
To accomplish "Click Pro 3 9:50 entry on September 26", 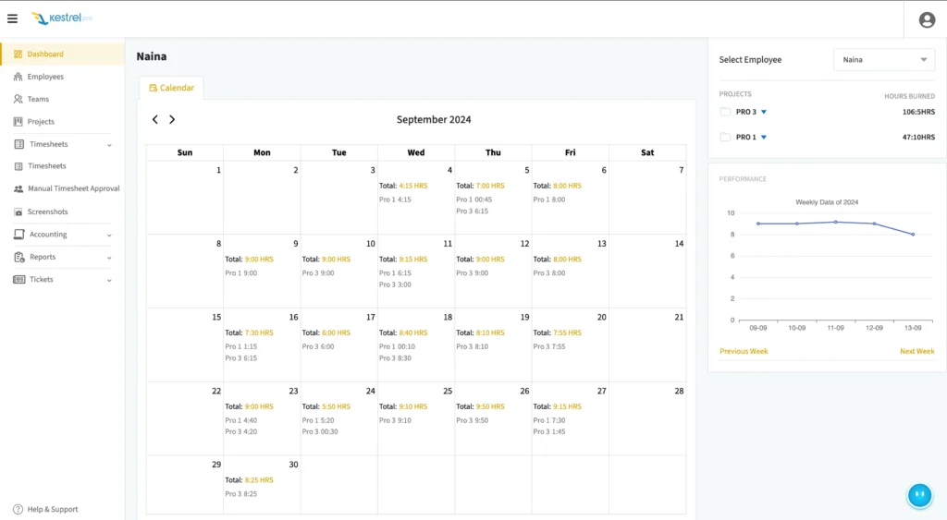I will [473, 420].
